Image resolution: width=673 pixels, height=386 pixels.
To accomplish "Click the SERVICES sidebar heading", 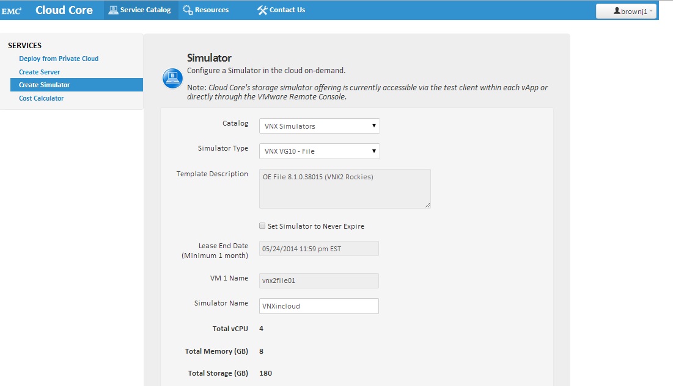I will pyautogui.click(x=24, y=45).
